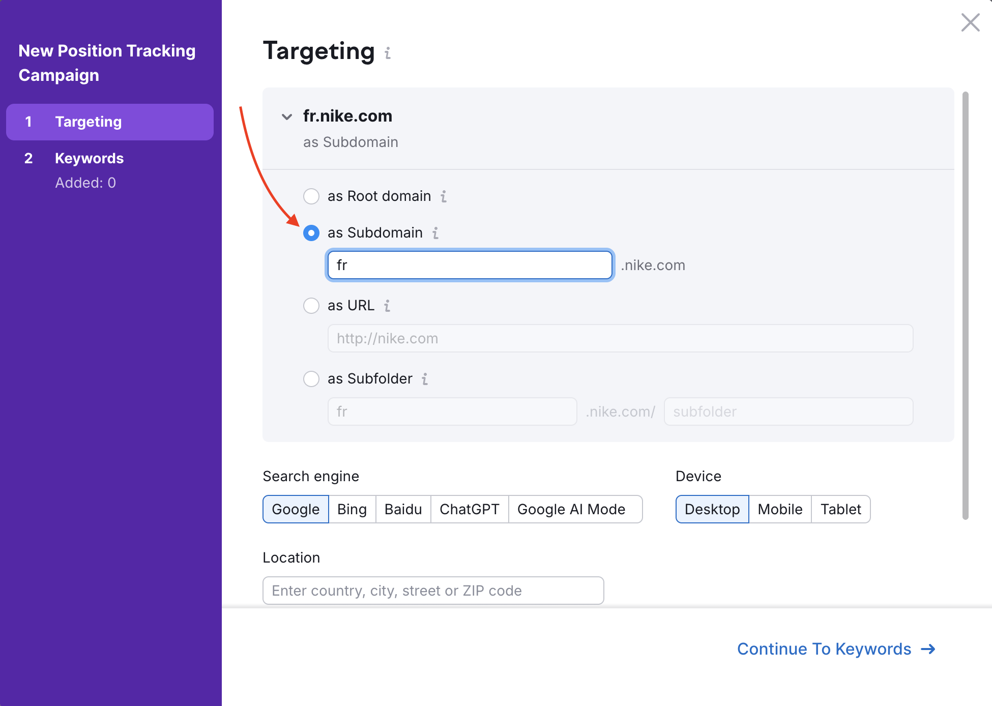Click the info icon beside as Root domain
Image resolution: width=992 pixels, height=706 pixels.
(x=443, y=196)
